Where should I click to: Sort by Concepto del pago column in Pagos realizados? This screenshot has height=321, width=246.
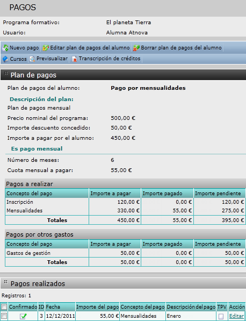(x=142, y=307)
